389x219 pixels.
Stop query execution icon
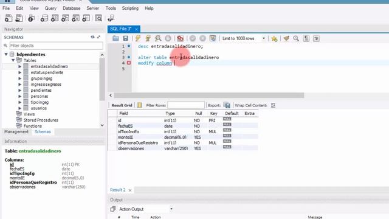pos(168,38)
